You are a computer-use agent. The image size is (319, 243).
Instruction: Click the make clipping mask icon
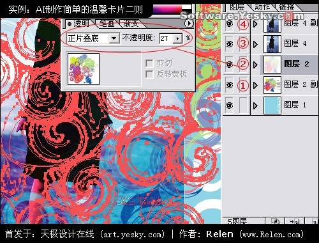click(x=275, y=221)
